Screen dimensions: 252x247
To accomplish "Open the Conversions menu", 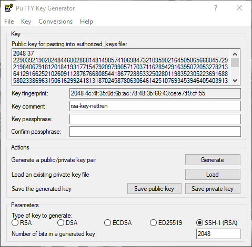I will tap(55, 22).
